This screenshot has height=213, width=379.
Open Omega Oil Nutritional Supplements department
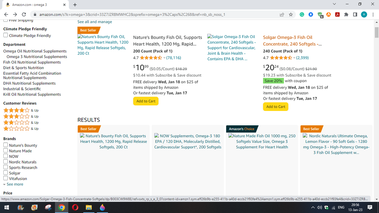point(35,51)
